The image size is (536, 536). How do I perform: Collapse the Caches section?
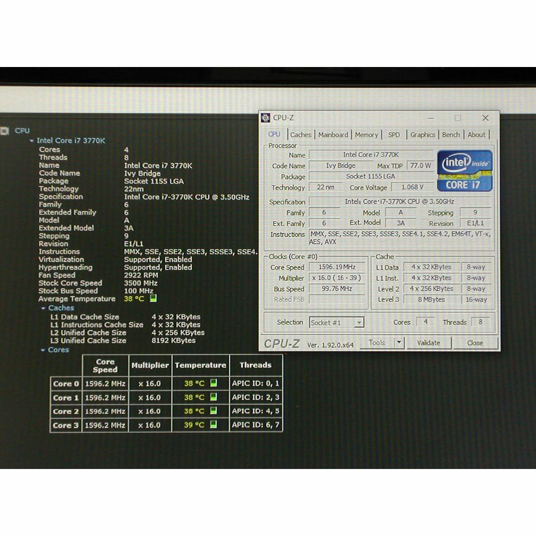click(43, 308)
